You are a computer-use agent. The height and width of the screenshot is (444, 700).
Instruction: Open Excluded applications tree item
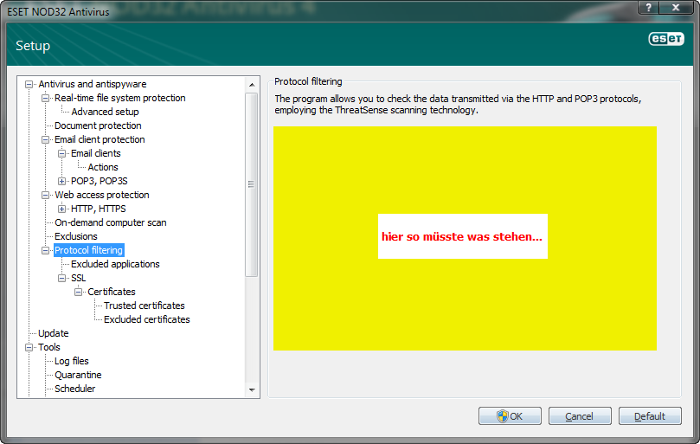click(115, 264)
